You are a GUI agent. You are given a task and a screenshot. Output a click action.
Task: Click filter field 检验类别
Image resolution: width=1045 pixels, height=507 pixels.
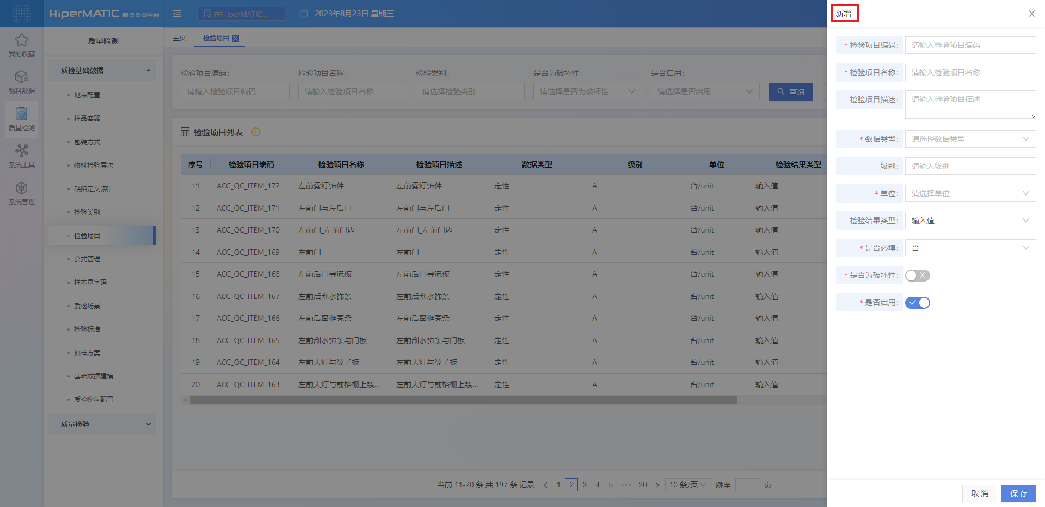pos(470,91)
